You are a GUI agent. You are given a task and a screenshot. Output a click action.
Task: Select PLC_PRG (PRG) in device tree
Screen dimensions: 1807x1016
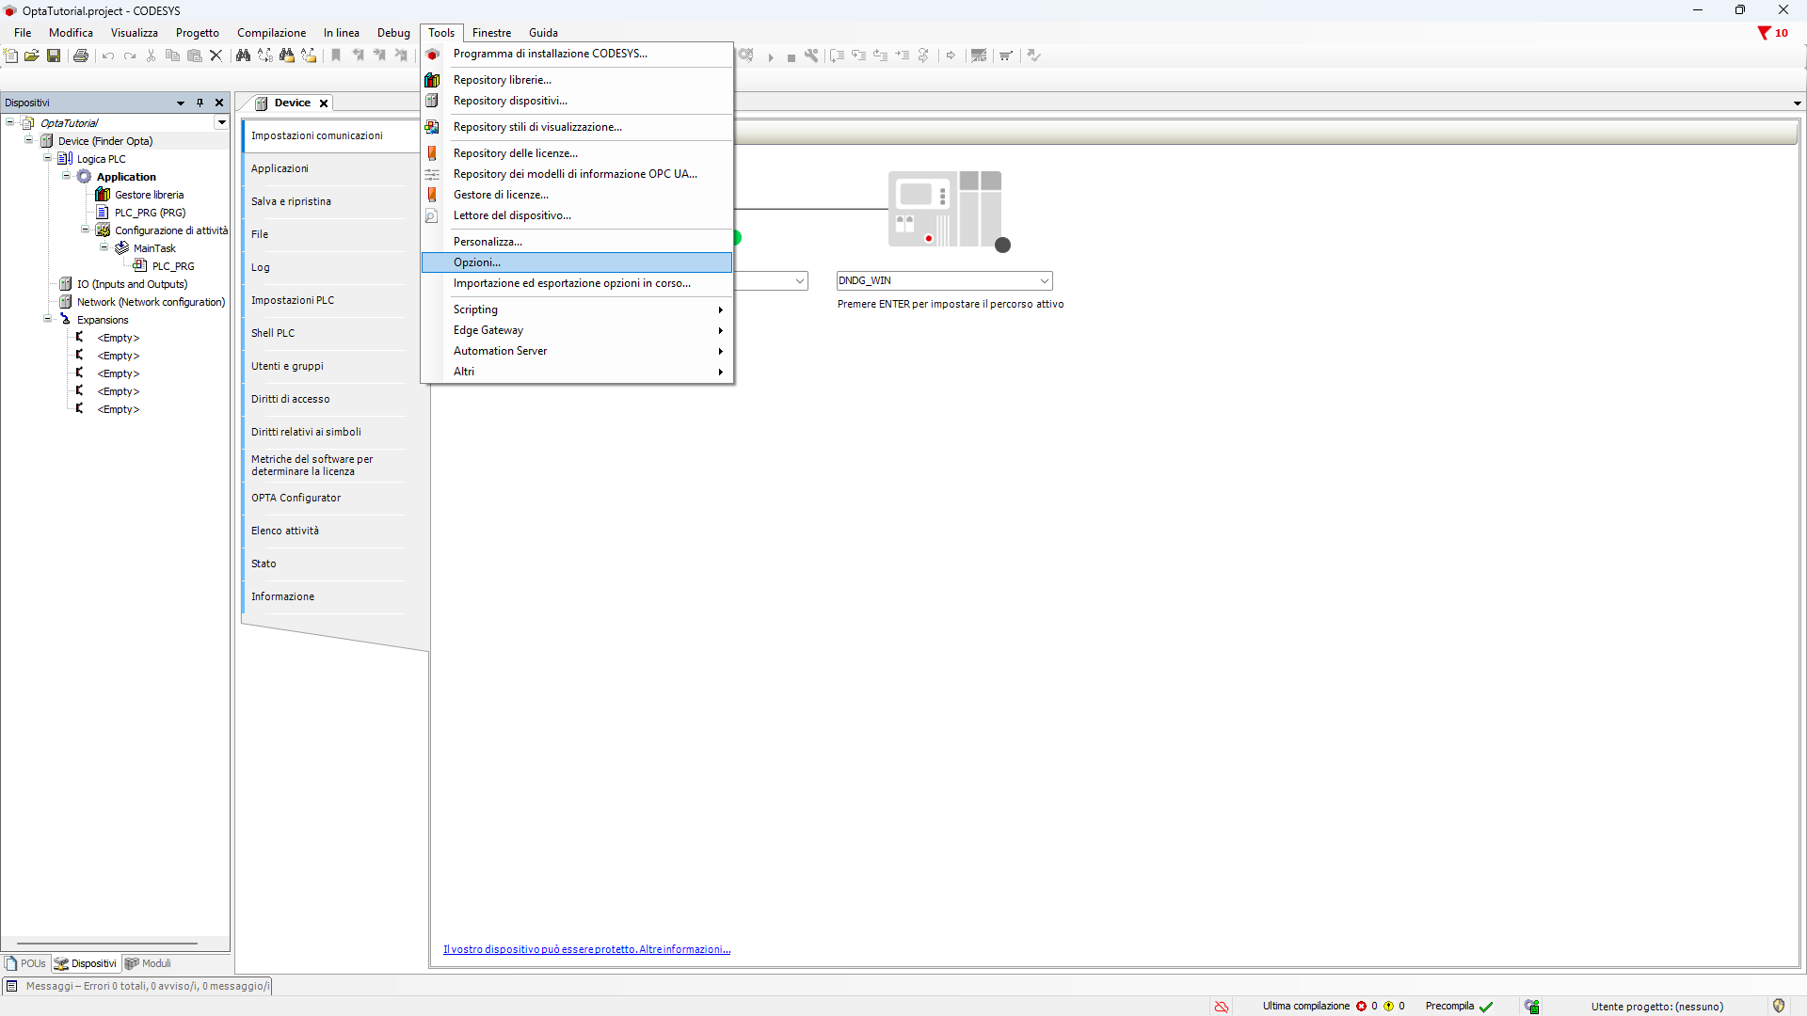click(x=150, y=213)
